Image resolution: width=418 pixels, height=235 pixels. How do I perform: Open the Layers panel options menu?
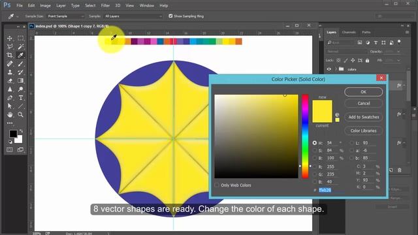tap(407, 32)
